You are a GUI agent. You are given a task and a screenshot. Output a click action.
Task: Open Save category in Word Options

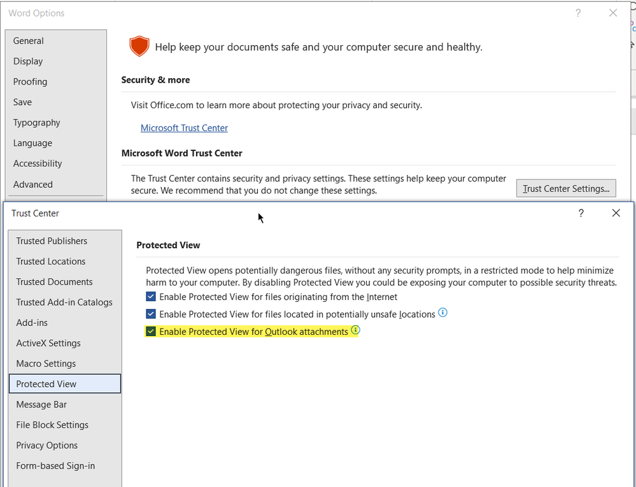click(56, 102)
